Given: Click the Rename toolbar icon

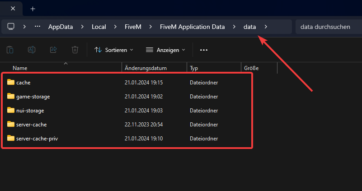Looking at the screenshot, I should pyautogui.click(x=32, y=50).
